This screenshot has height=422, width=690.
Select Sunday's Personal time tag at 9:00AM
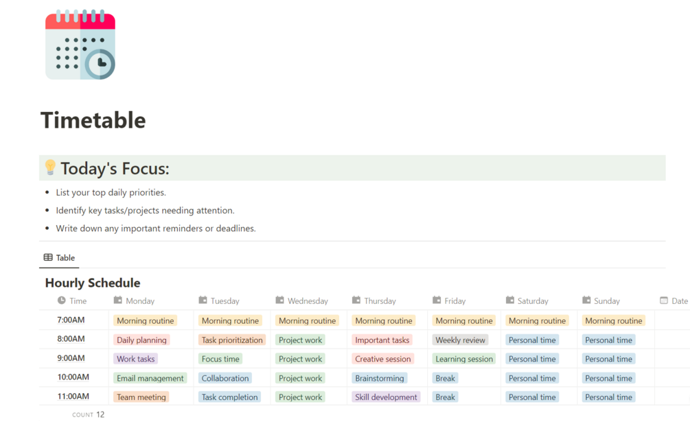pos(608,359)
